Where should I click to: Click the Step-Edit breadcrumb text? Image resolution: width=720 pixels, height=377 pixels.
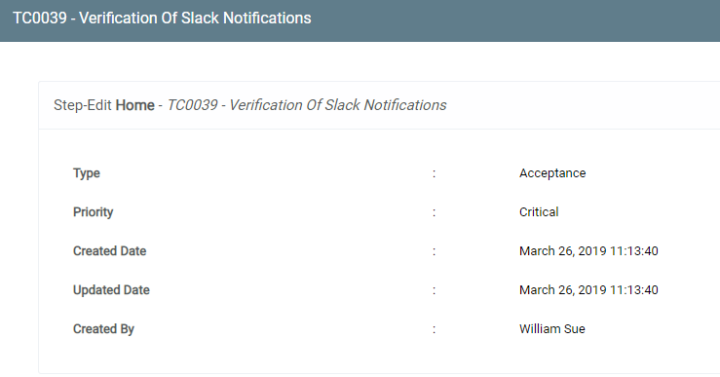[83, 105]
